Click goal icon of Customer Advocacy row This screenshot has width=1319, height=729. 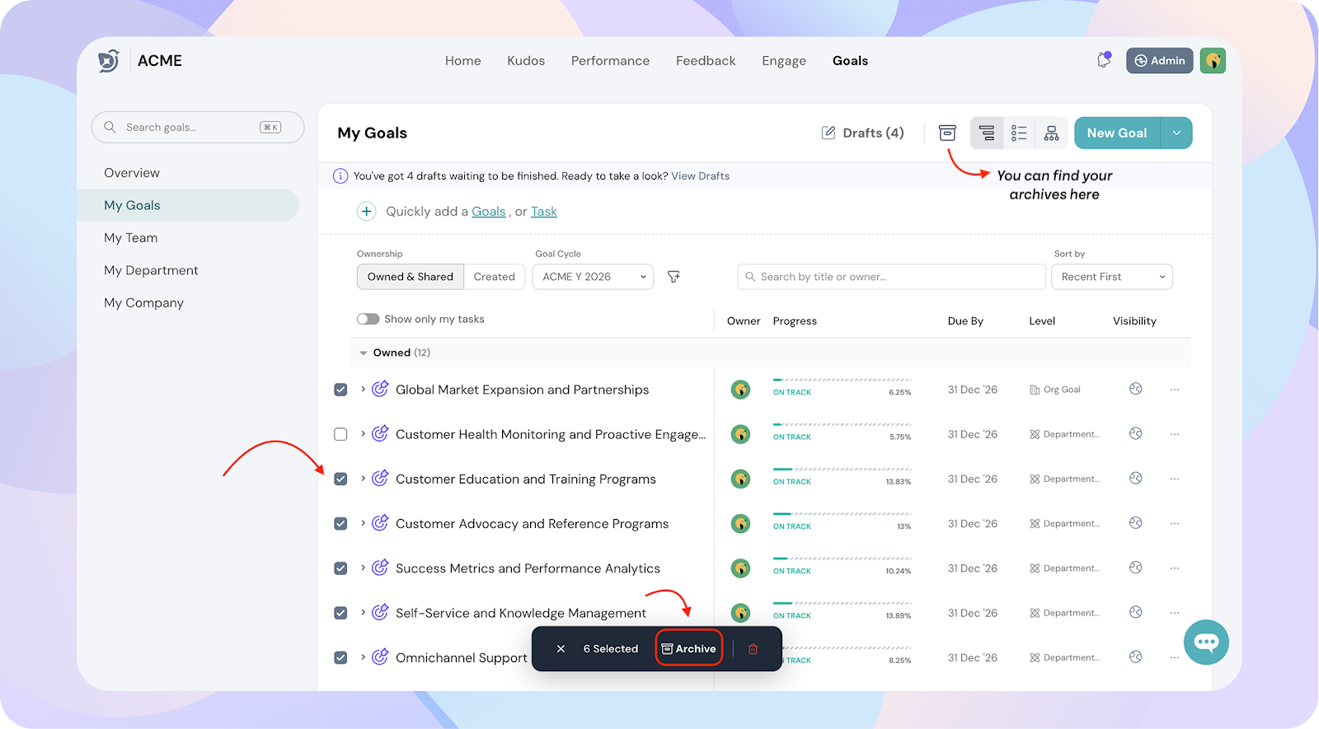[x=380, y=523]
